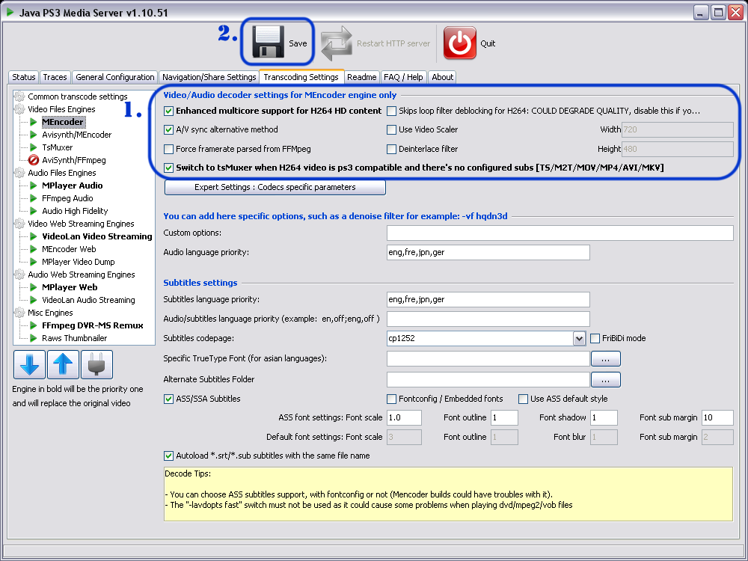Click the Specific TrueType Font text field
The height and width of the screenshot is (561, 748).
(x=488, y=359)
